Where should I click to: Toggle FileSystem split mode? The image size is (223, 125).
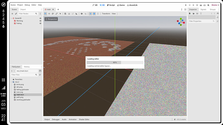(x=40, y=71)
